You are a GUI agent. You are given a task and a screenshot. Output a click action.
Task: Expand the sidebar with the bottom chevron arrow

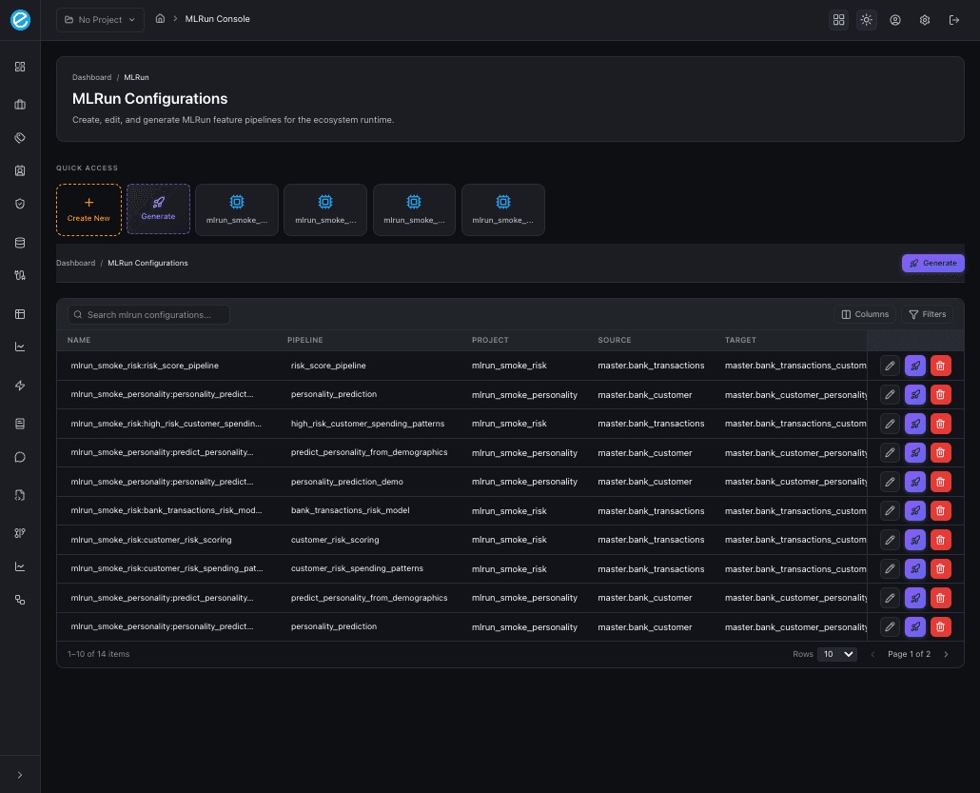19,774
